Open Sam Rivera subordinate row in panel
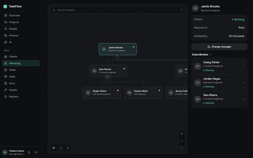 [x=219, y=99]
